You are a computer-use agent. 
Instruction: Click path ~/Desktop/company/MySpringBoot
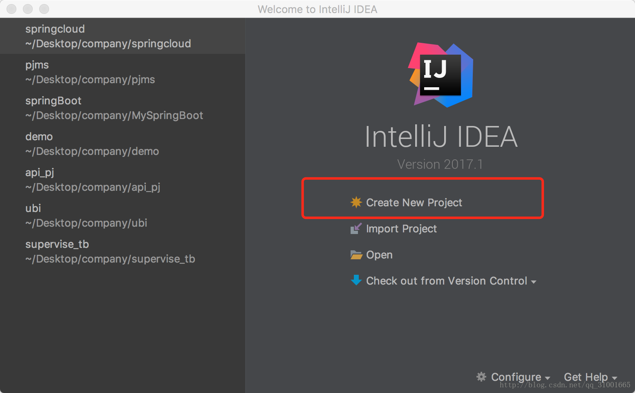point(114,115)
